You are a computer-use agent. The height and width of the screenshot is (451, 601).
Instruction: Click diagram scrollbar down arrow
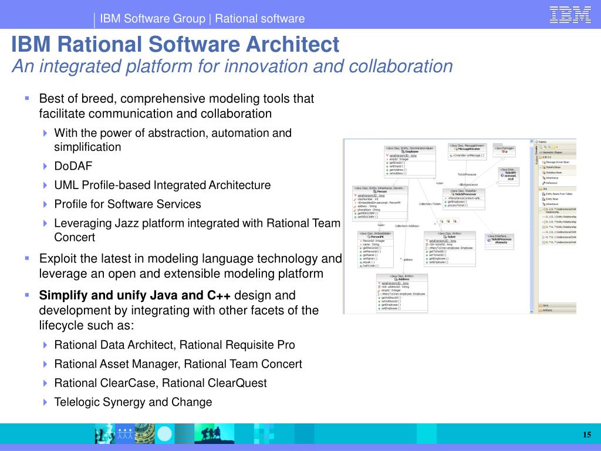coord(532,312)
